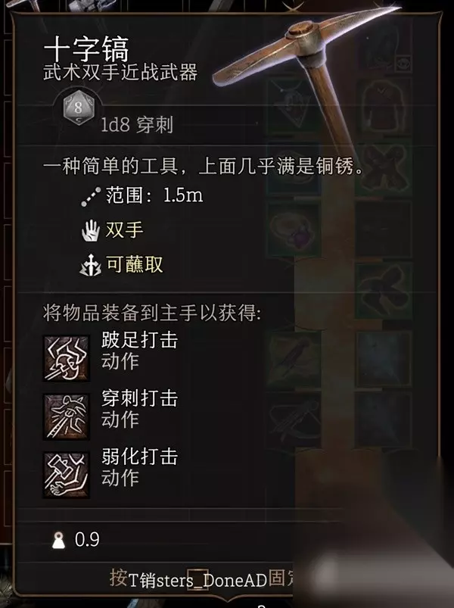Click the 跛足打击 ability name
The width and height of the screenshot is (454, 608).
tap(139, 340)
